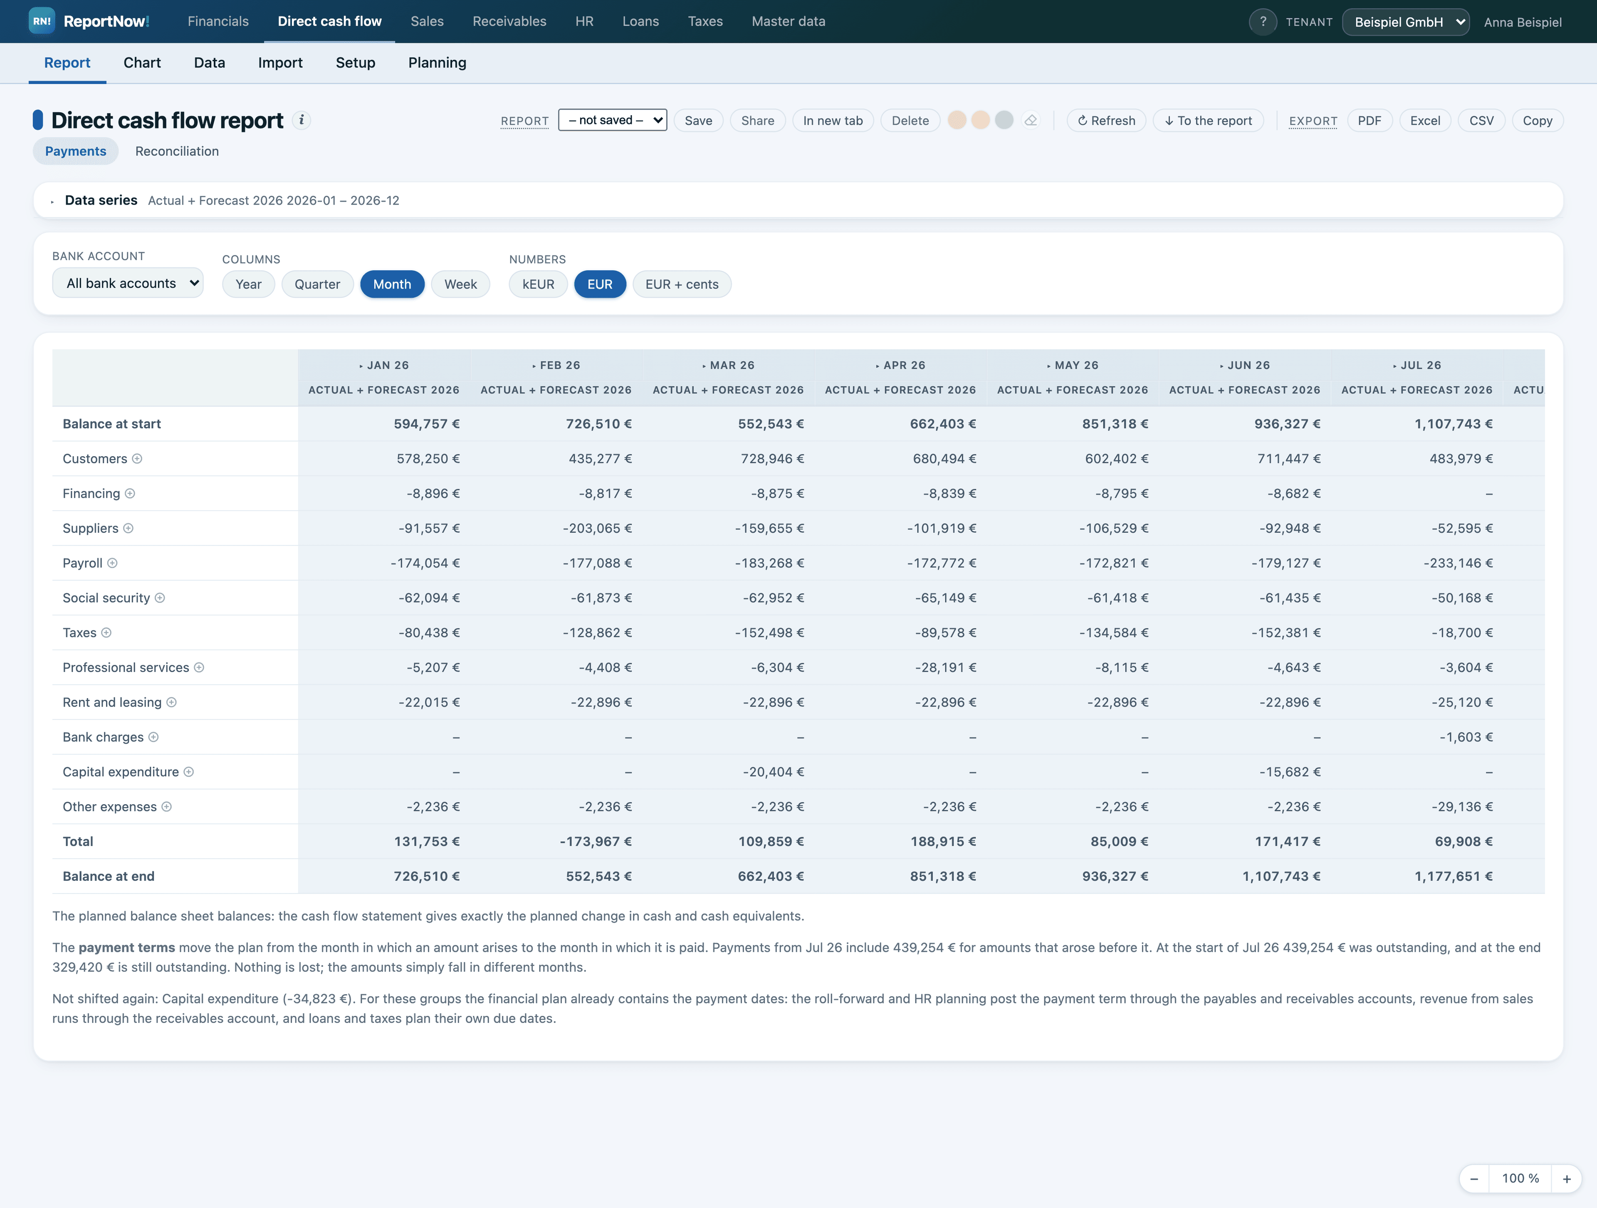This screenshot has height=1208, width=1597.
Task: Switch numbers to EUR + cents
Action: coord(682,284)
